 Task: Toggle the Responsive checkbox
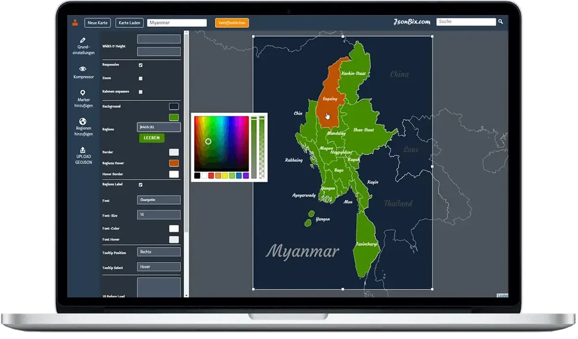tap(139, 65)
